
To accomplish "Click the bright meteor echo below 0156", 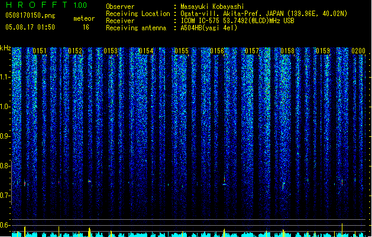I will point(224,181).
